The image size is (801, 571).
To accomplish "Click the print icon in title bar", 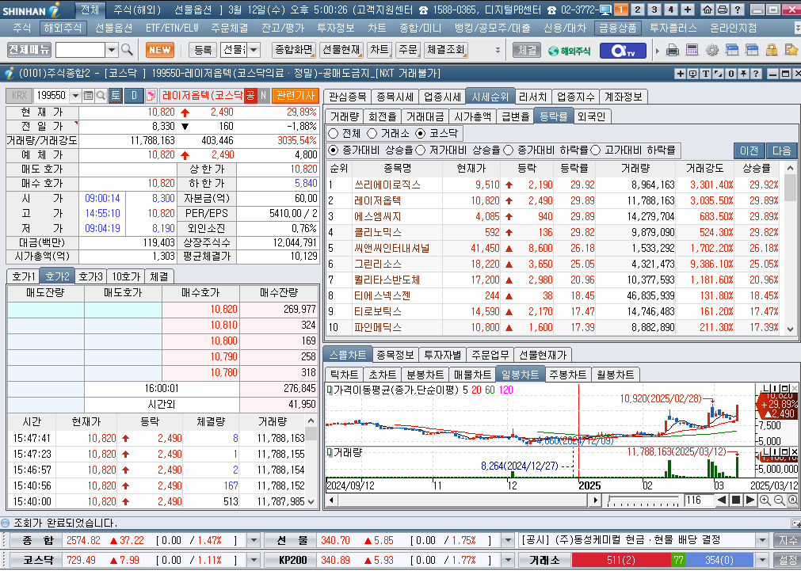I will (723, 10).
